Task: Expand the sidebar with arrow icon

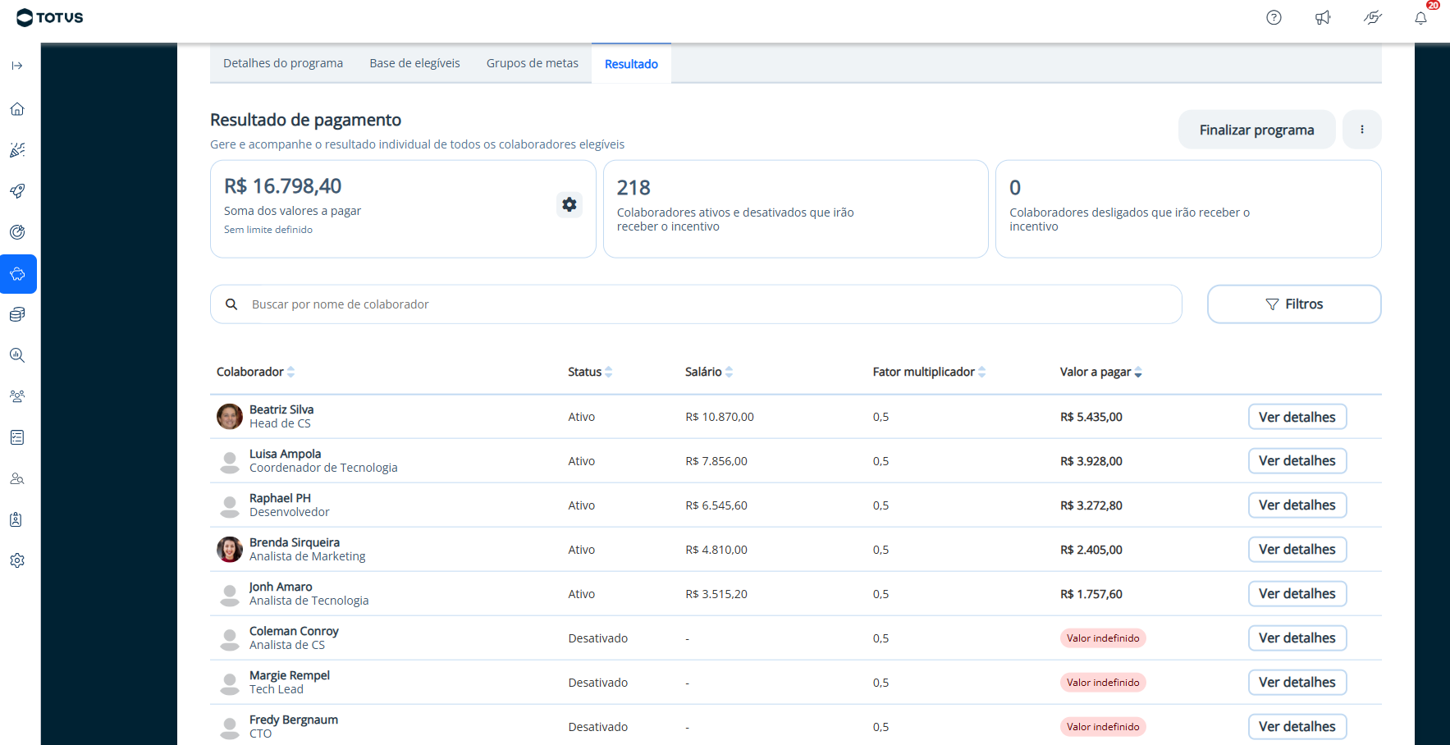Action: click(x=17, y=66)
